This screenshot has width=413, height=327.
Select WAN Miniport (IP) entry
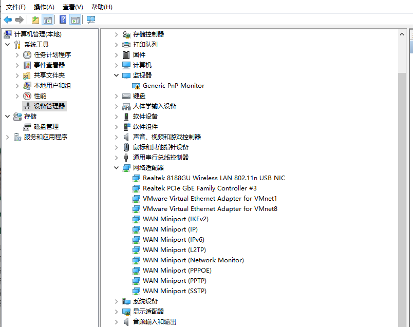click(x=170, y=229)
